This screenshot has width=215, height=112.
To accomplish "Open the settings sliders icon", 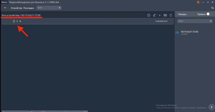I will (212, 8).
